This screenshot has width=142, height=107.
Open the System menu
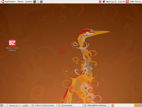(x=28, y=2)
